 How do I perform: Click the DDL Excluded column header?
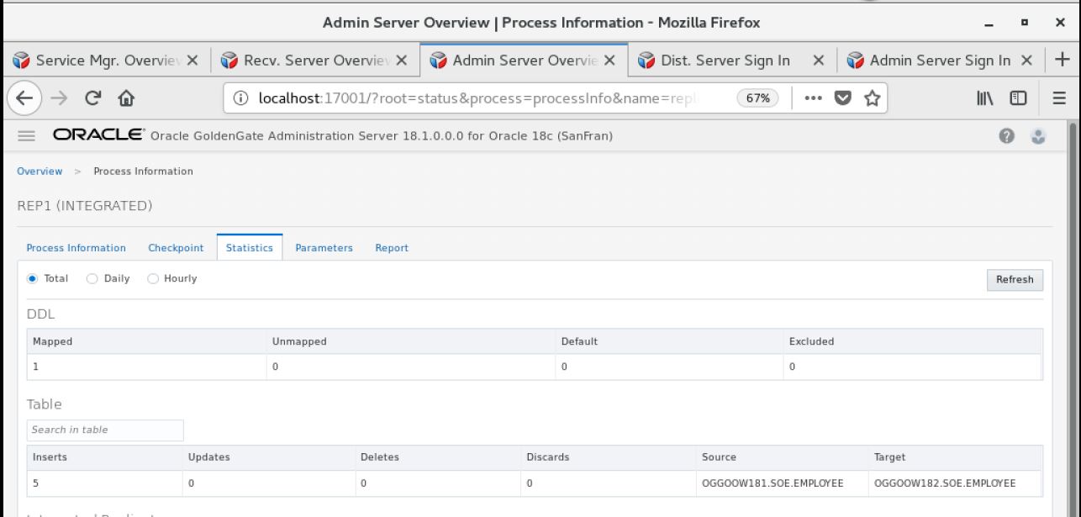[x=913, y=341]
